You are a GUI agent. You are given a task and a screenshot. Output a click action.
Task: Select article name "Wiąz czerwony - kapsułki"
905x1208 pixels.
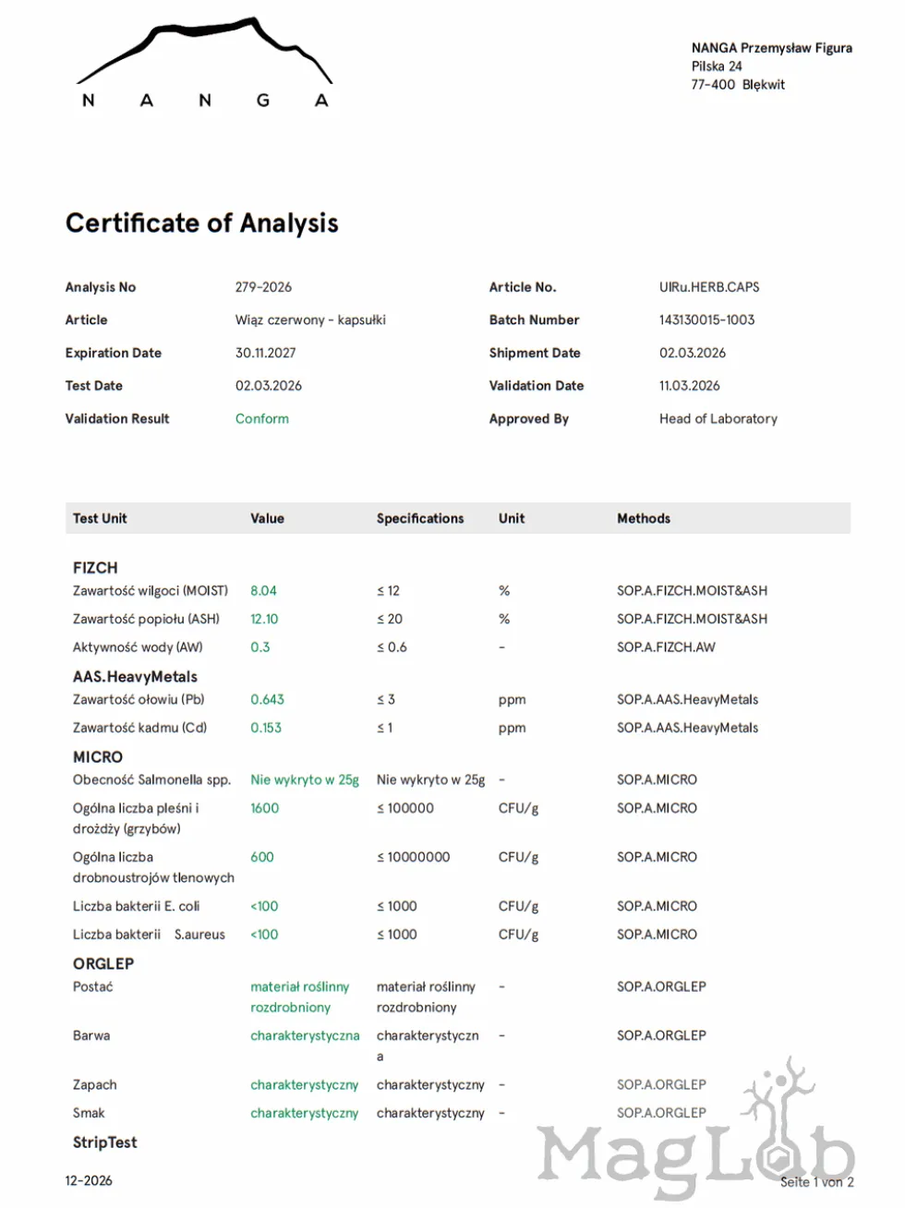point(310,320)
